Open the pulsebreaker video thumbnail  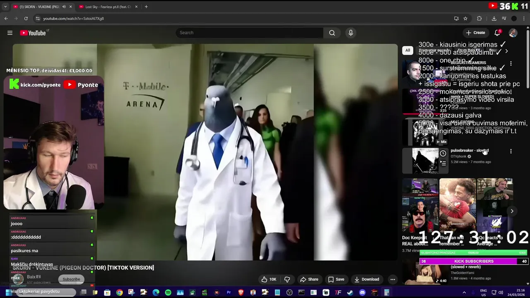(x=425, y=160)
